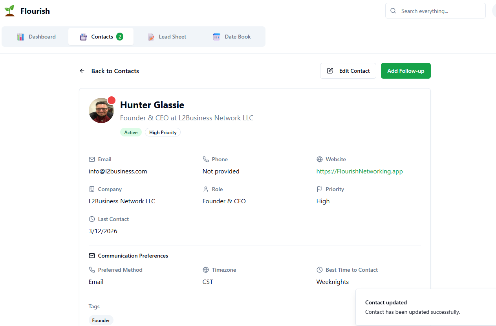Click the Flourish sprout logo icon
The height and width of the screenshot is (326, 496).
[9, 11]
